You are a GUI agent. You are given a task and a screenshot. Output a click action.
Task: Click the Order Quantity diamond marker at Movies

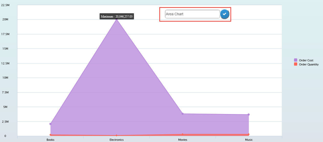(183, 134)
